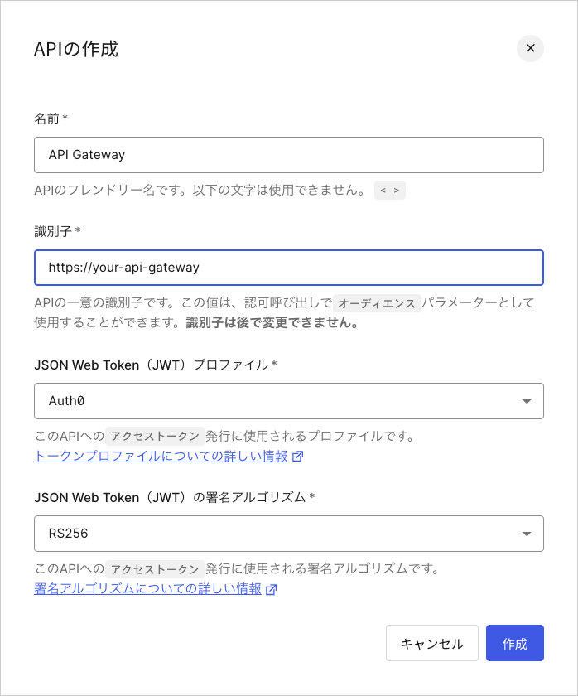Click the external link icon beside トークンプロファイル link
The width and height of the screenshot is (578, 696).
coord(297,457)
